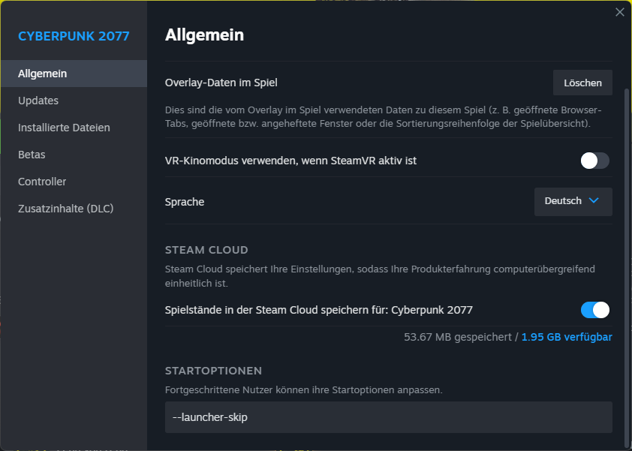This screenshot has height=451, width=632.
Task: Click the Overlay-Daten im Spiel label
Action: 221,83
